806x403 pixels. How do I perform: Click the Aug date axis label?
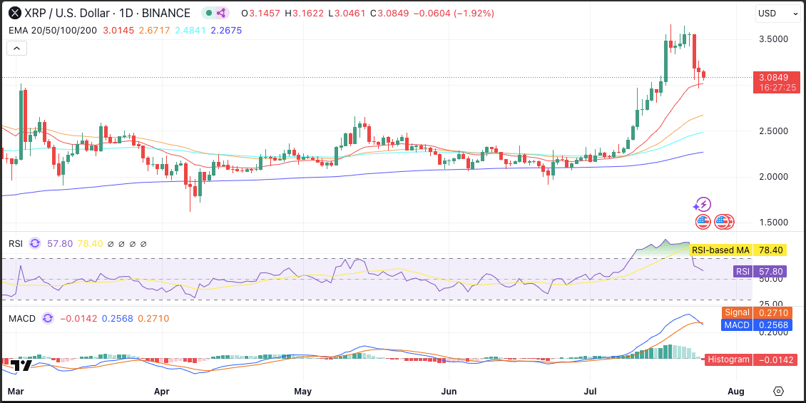pos(737,390)
